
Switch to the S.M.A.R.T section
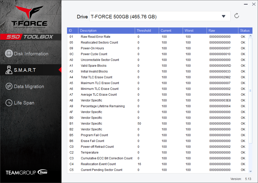[31, 70]
